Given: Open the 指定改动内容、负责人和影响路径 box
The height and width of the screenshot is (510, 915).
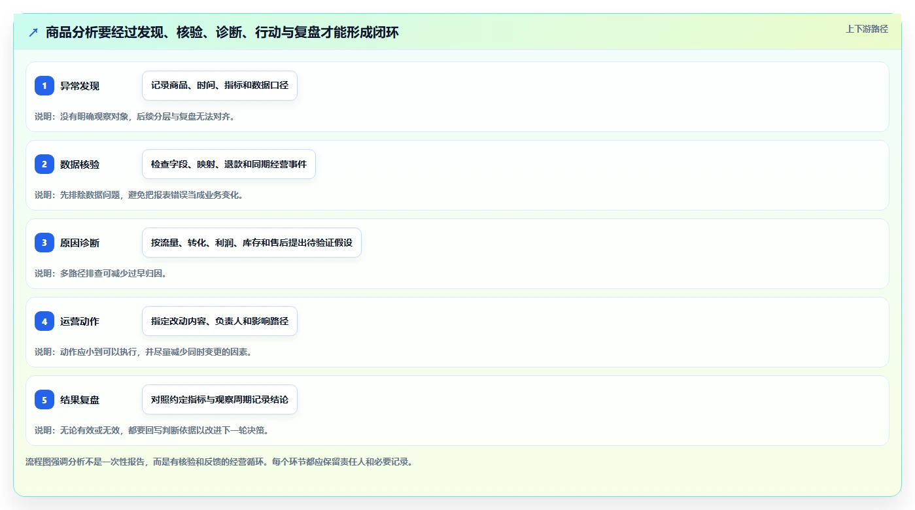Looking at the screenshot, I should pyautogui.click(x=220, y=321).
